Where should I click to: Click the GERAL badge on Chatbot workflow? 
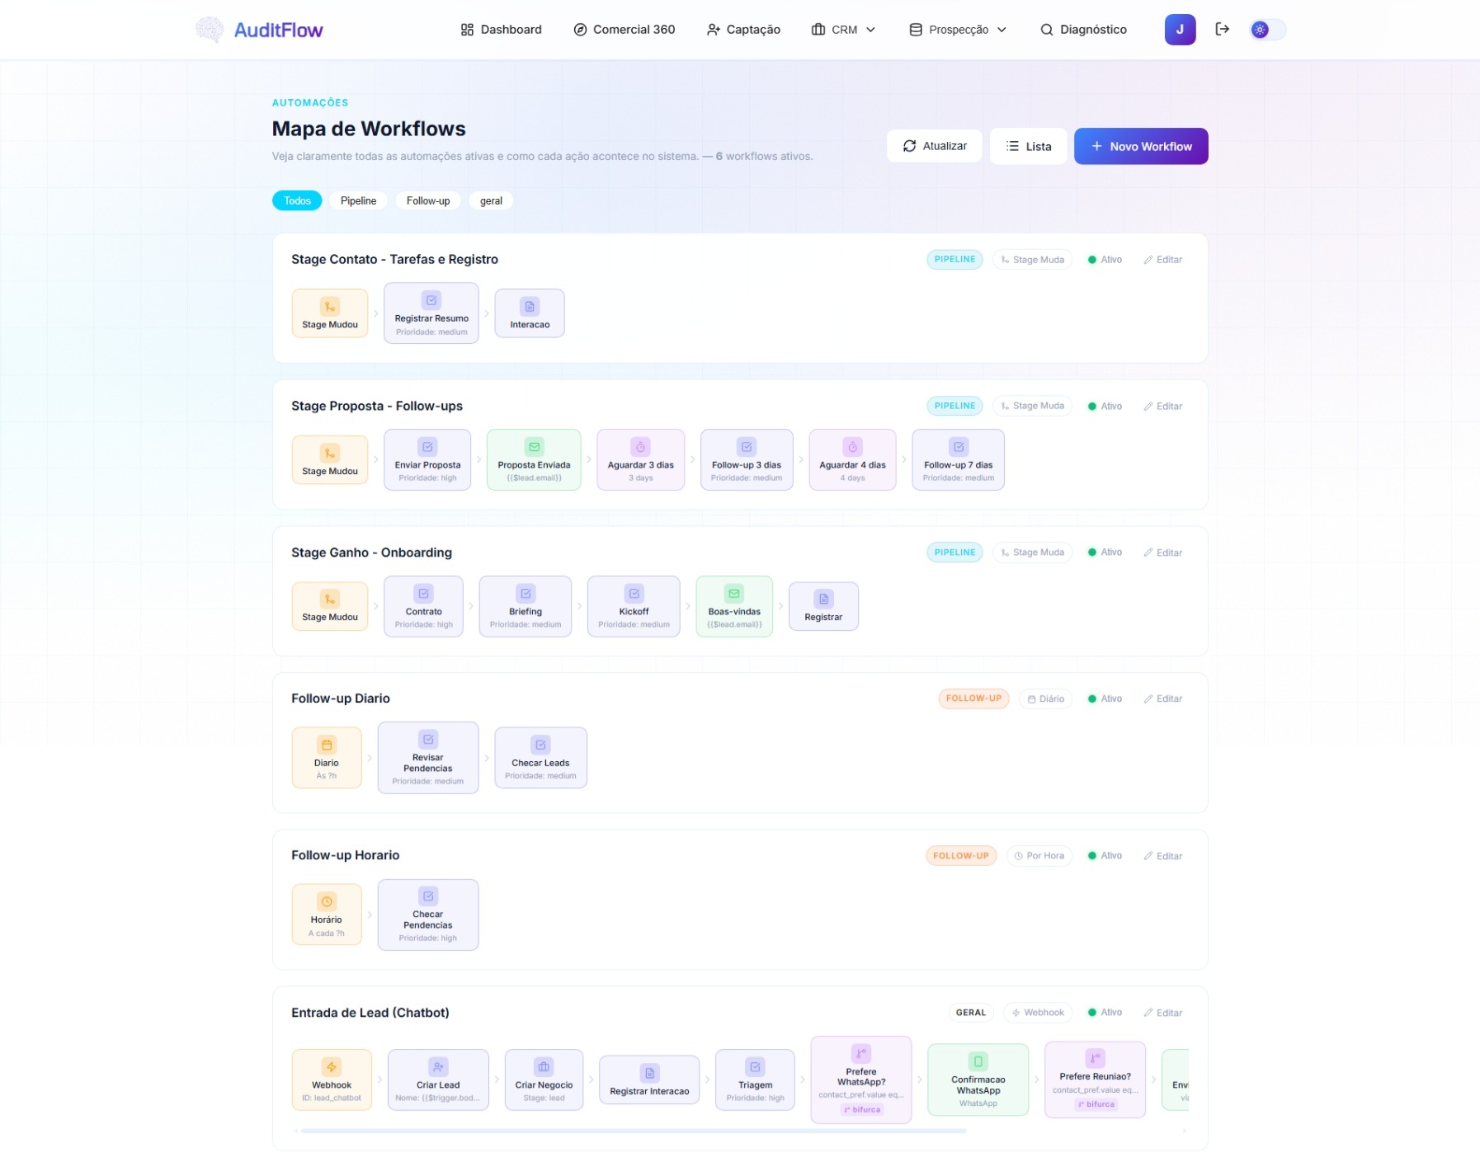click(971, 1013)
